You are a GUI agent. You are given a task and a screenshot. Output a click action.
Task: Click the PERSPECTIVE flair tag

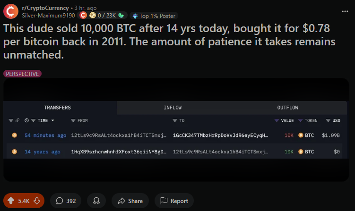23,74
